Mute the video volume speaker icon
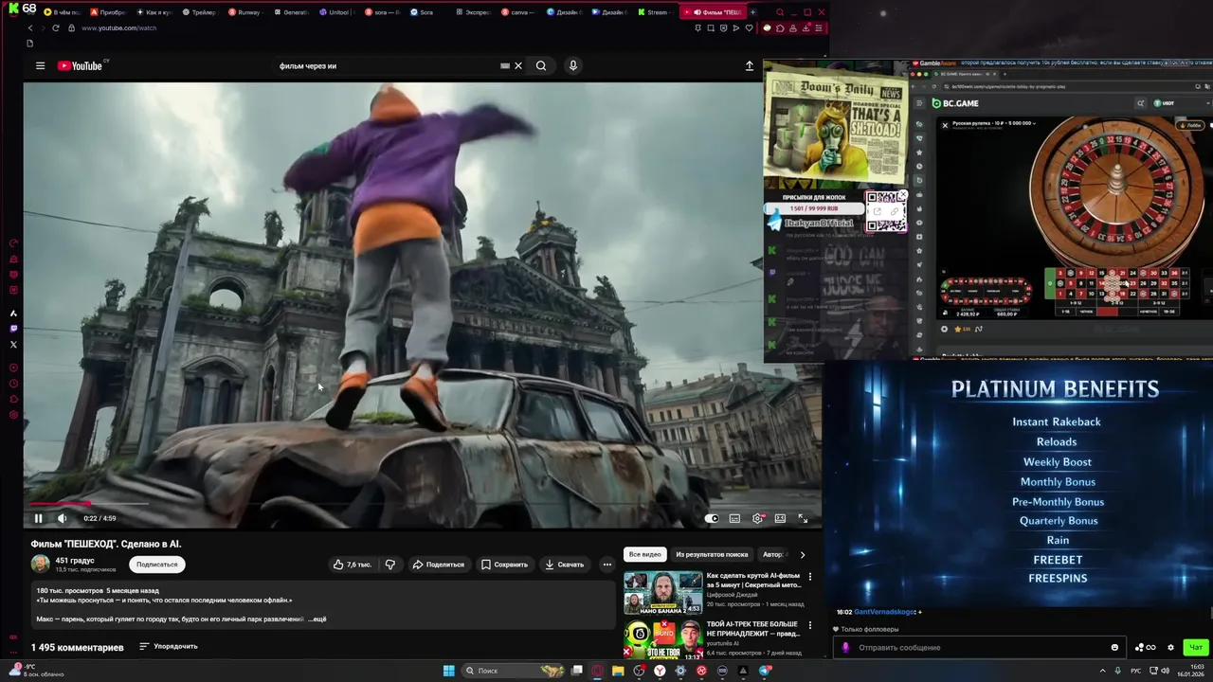The image size is (1213, 682). tap(62, 518)
